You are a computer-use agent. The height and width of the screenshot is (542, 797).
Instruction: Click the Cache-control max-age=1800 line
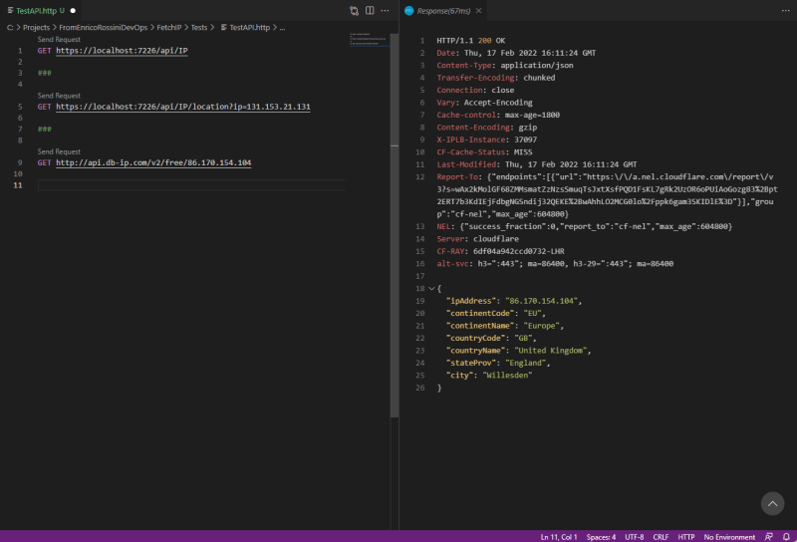pyautogui.click(x=498, y=115)
